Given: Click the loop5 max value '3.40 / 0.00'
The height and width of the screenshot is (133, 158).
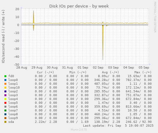Looking at the screenshot, I should [x=141, y=103].
